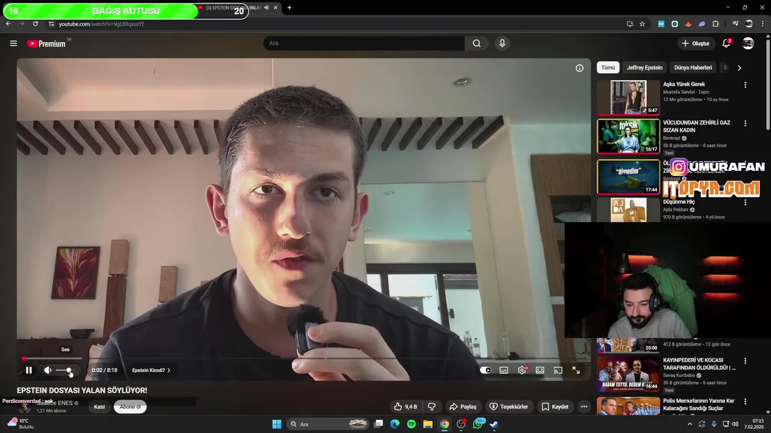Open Chrome media controls icon
The image size is (771, 433).
point(735,24)
